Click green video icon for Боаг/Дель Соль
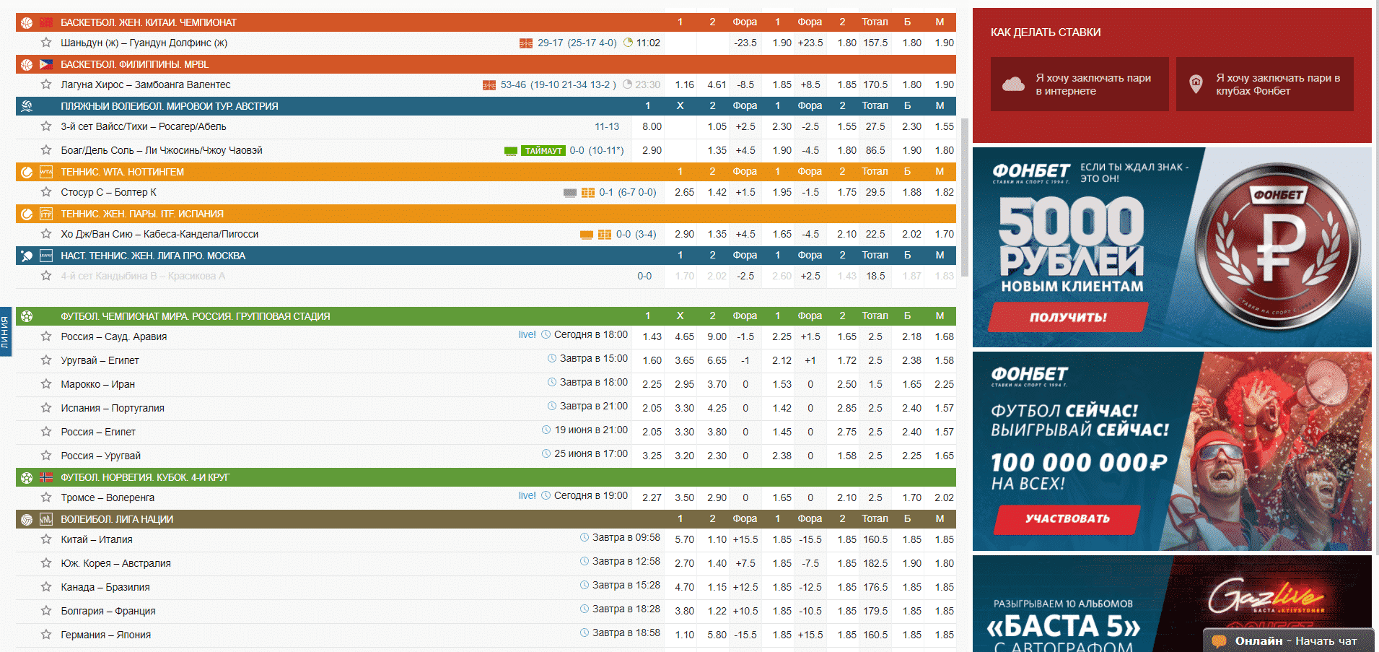Image resolution: width=1379 pixels, height=652 pixels. (x=511, y=151)
